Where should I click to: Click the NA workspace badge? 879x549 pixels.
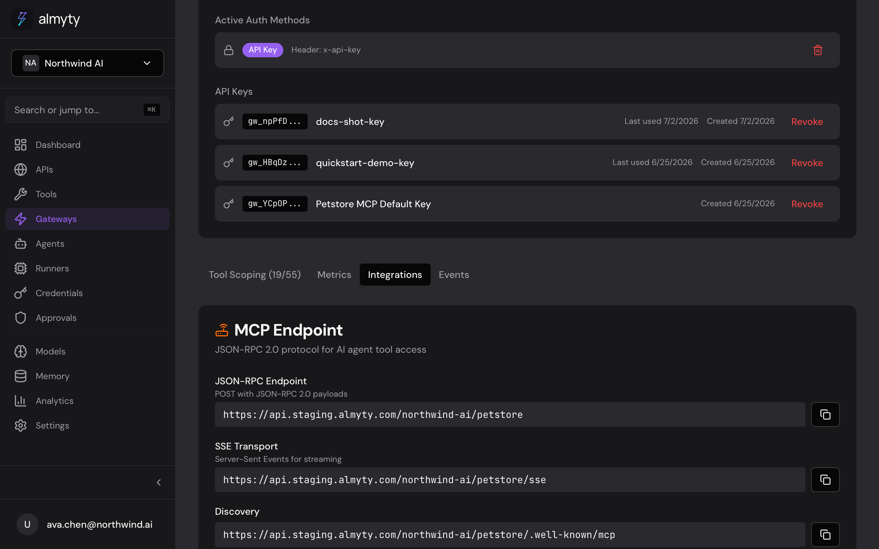[31, 63]
